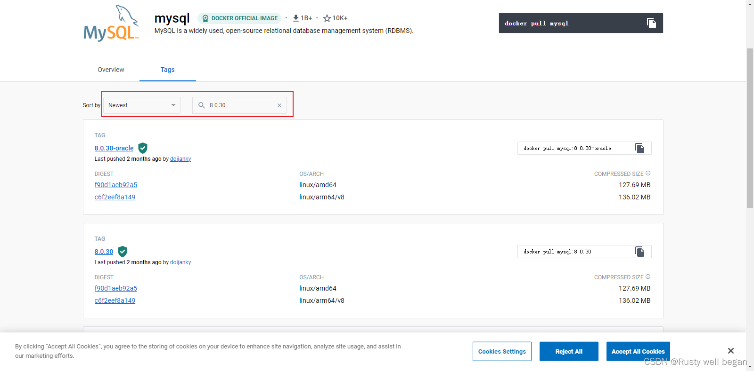
Task: Select the Tags tab
Action: [167, 70]
